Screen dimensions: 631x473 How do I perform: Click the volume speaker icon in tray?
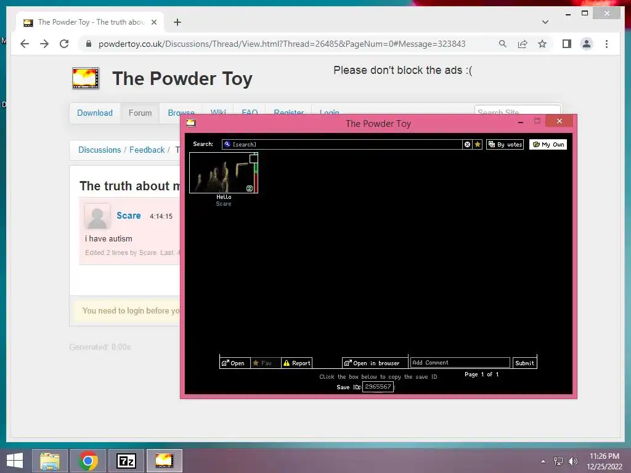pyautogui.click(x=572, y=461)
